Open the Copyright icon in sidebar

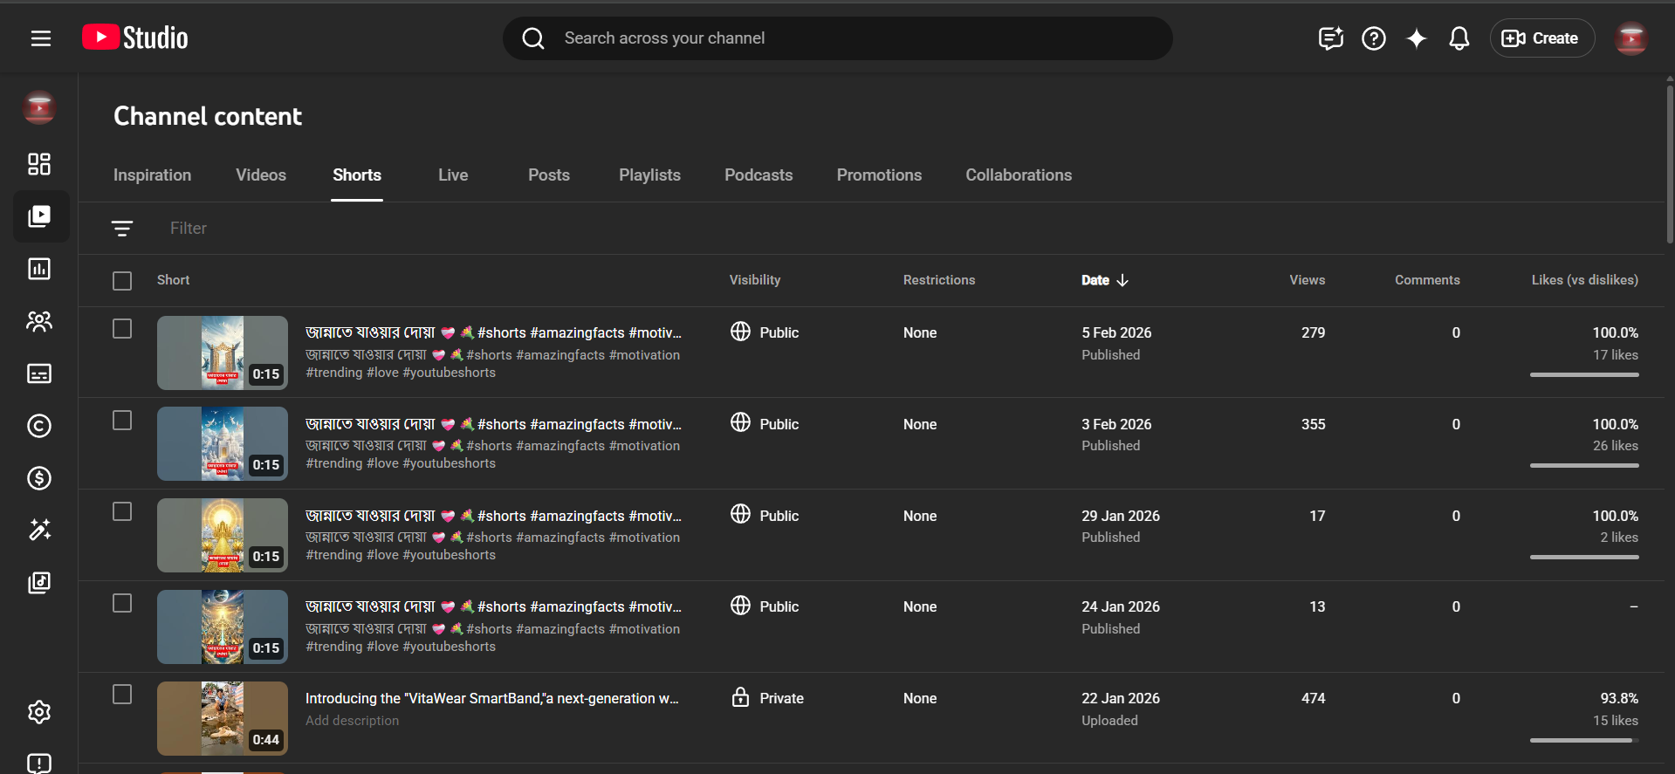point(39,426)
